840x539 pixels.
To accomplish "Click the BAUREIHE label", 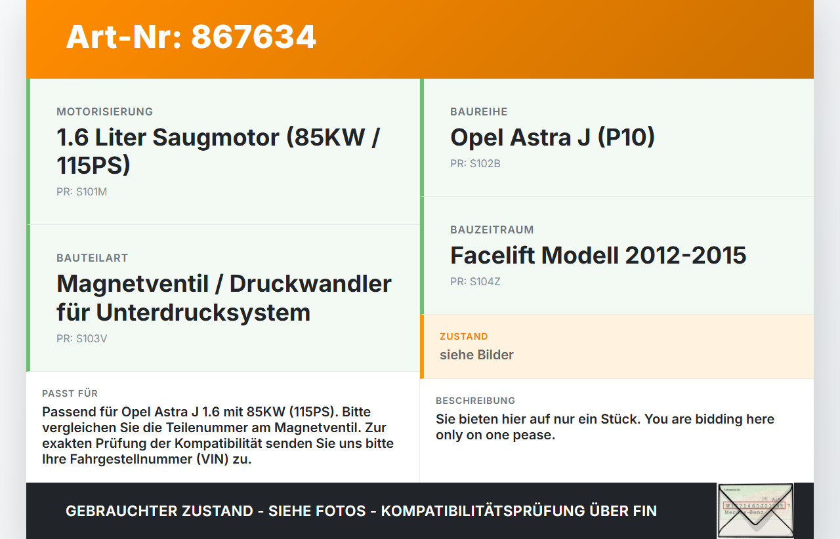I will tap(479, 111).
